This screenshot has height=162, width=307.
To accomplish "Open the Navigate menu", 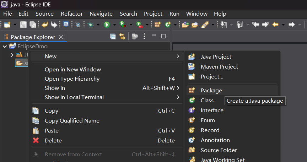I will pyautogui.click(x=101, y=14).
